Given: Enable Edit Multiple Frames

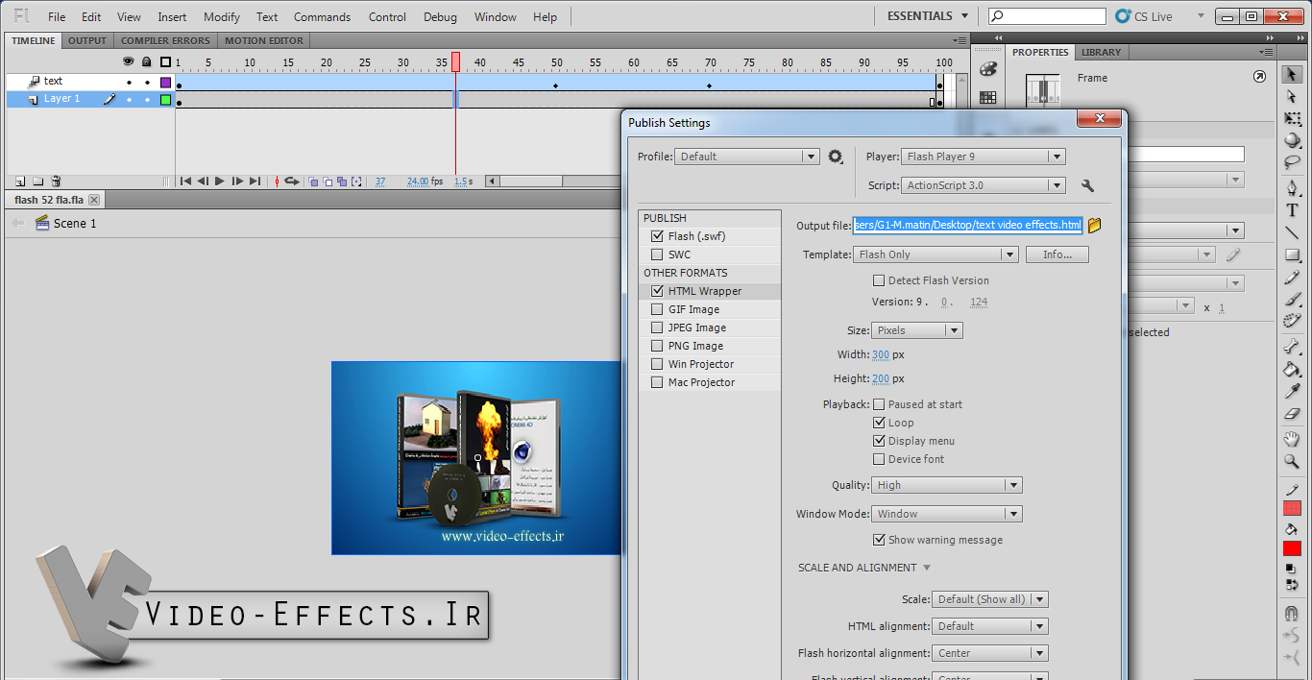Looking at the screenshot, I should click(x=342, y=182).
